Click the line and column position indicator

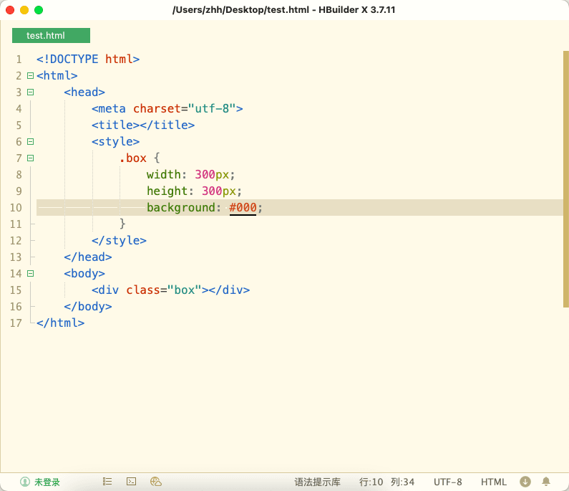[x=387, y=482]
